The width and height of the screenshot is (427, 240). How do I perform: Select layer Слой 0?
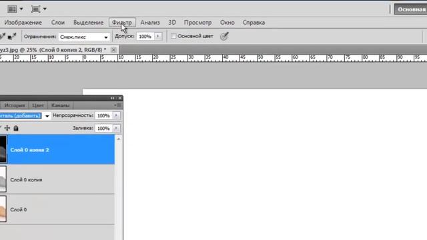click(x=57, y=209)
